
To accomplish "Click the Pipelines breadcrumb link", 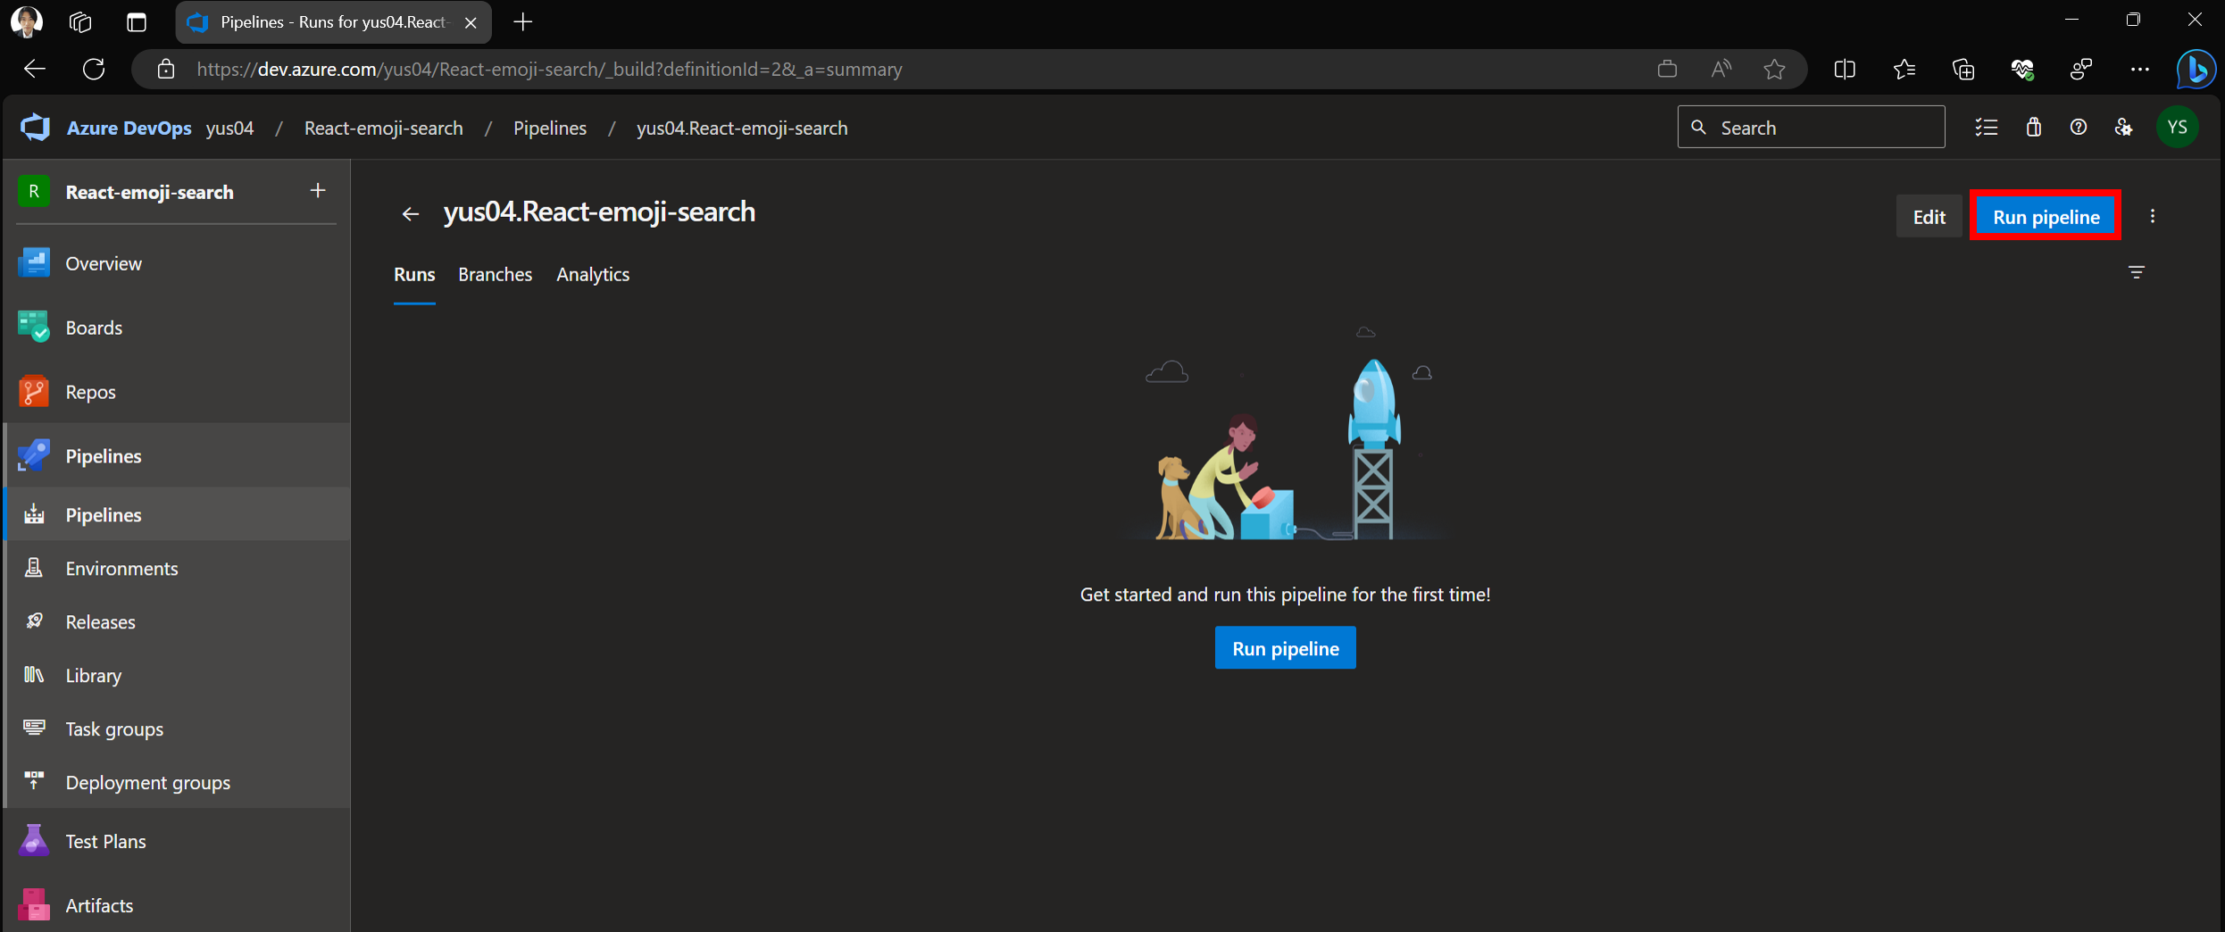I will point(550,128).
